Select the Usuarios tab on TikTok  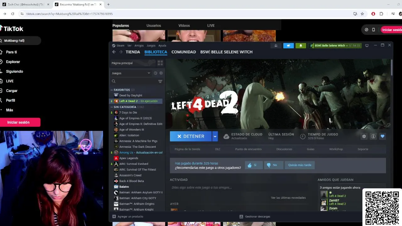pos(154,25)
